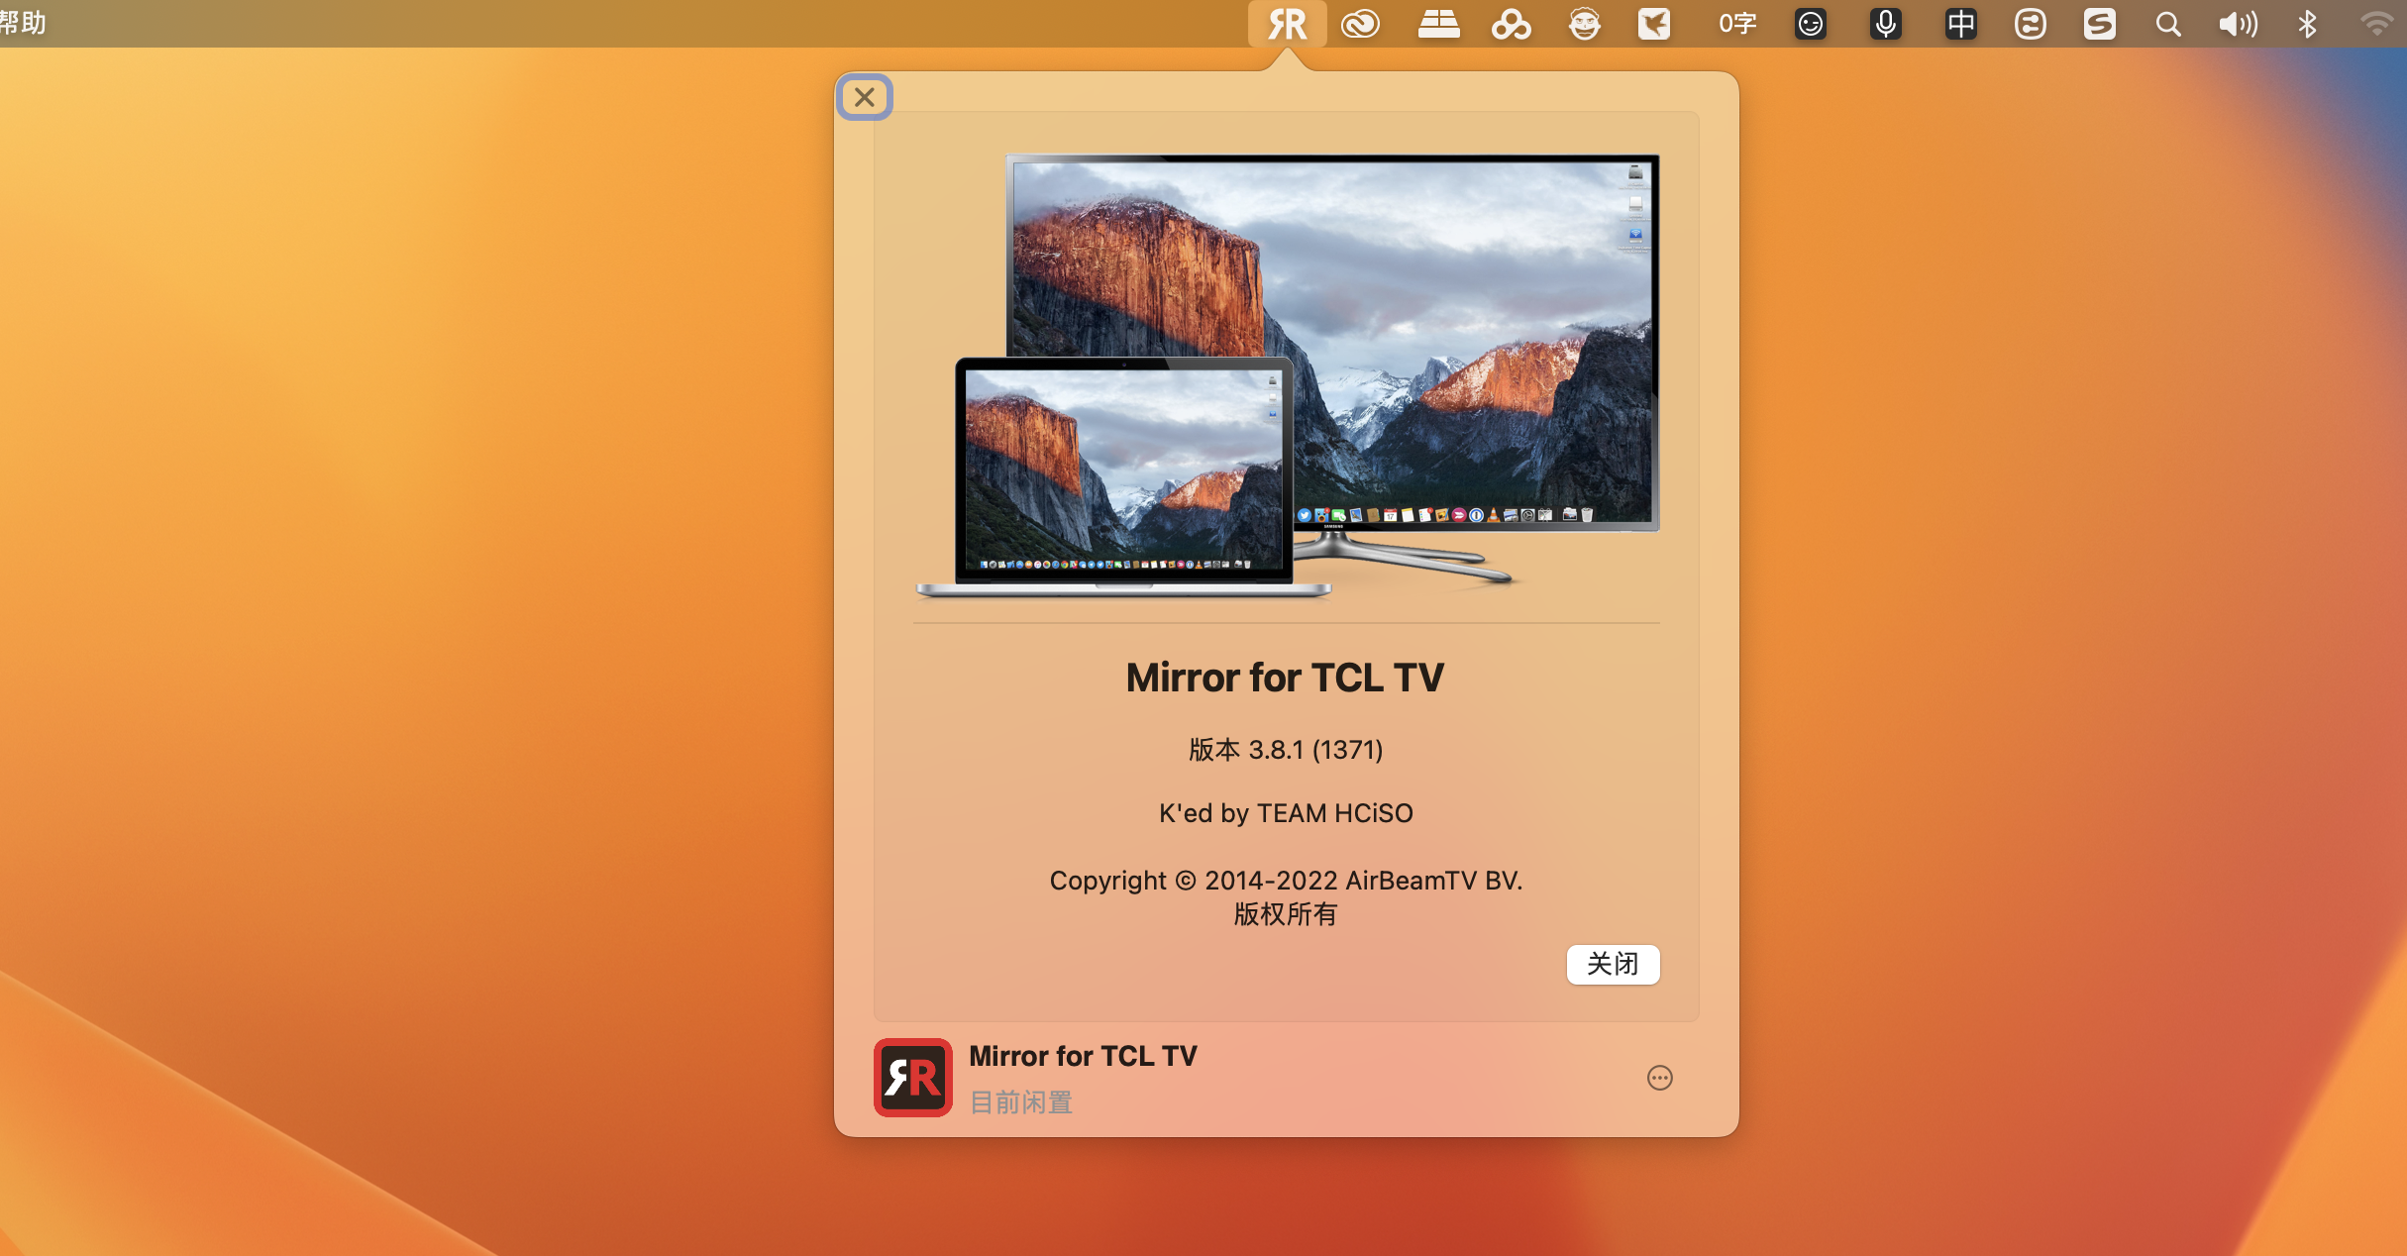Click the Baidu cloud trefoil menu bar icon
The image size is (2407, 1256).
point(1511,24)
